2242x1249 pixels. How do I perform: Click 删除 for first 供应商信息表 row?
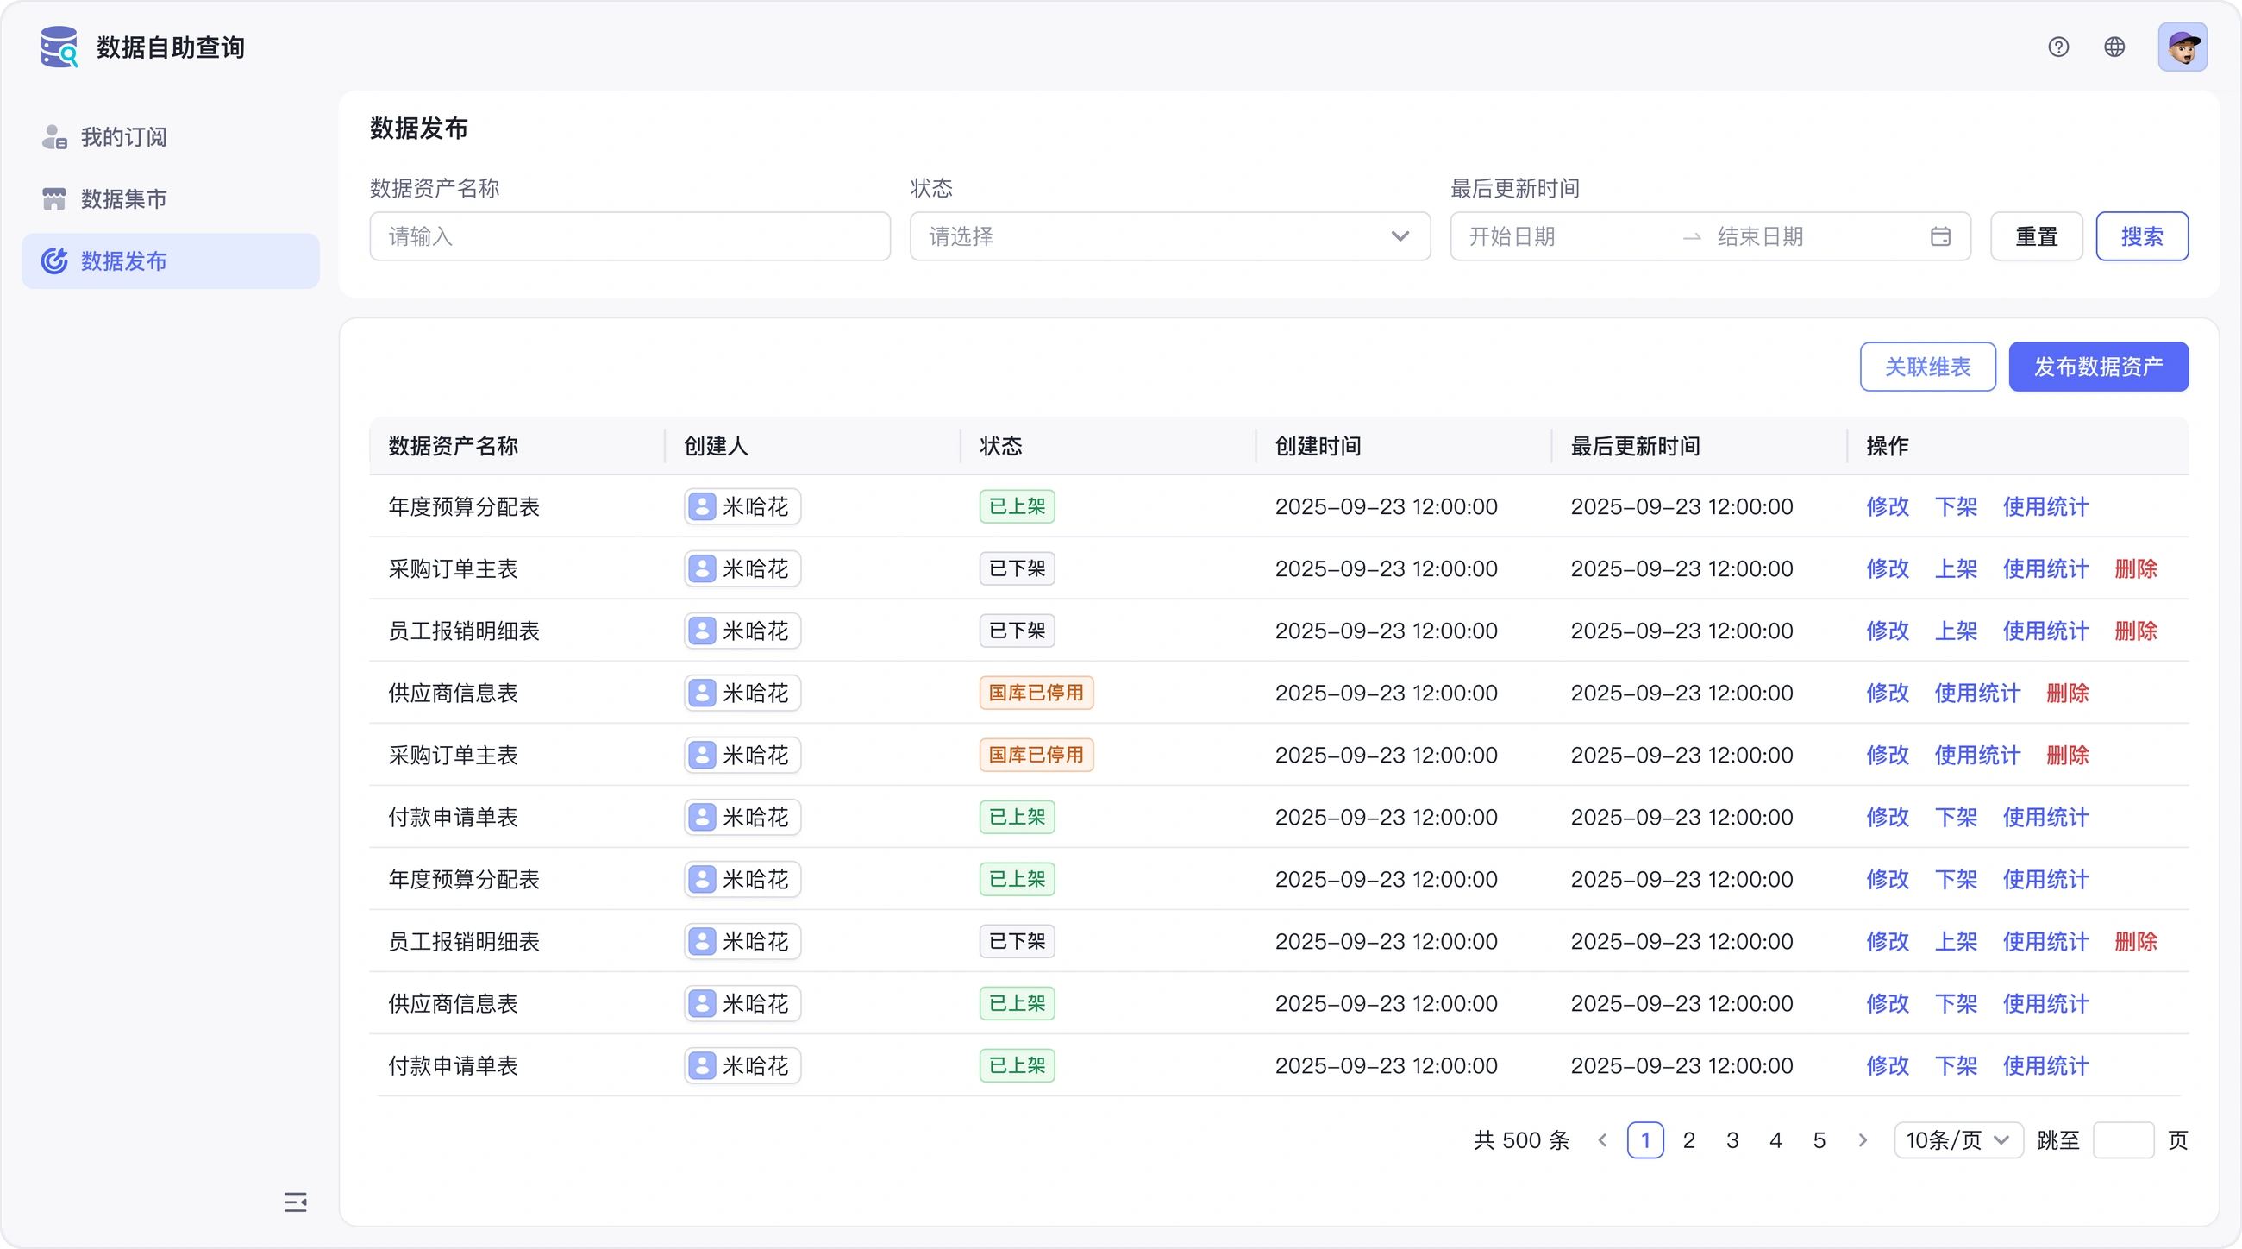point(2067,694)
